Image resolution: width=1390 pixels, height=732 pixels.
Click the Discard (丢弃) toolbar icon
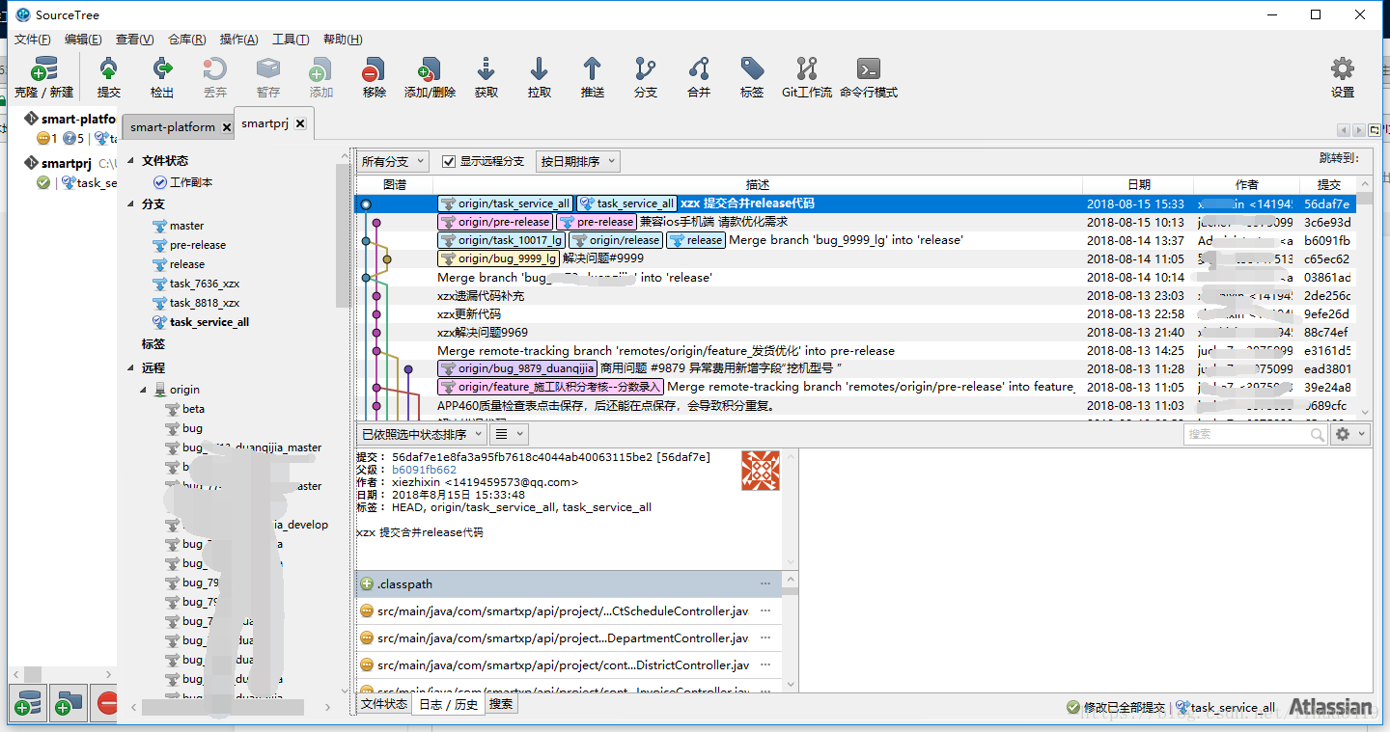(215, 69)
